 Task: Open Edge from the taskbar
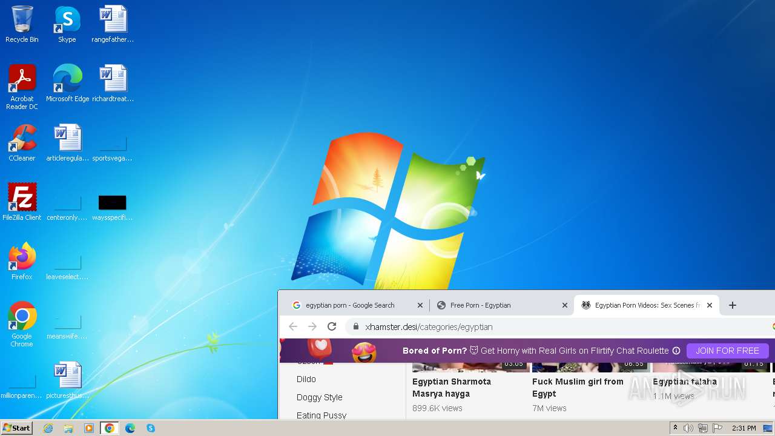[130, 428]
